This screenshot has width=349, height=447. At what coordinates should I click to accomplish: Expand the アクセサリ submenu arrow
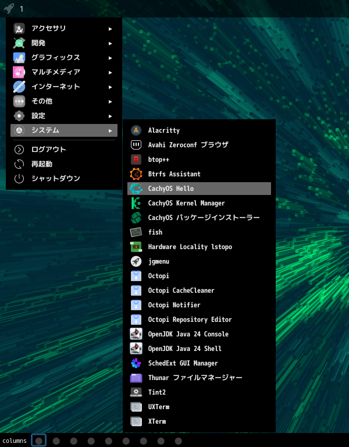pyautogui.click(x=111, y=29)
